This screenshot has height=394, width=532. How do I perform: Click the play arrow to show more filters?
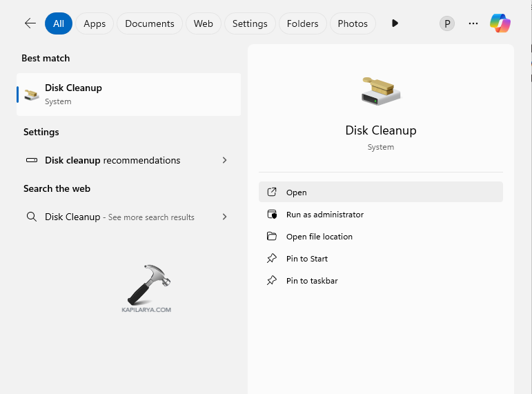click(395, 23)
